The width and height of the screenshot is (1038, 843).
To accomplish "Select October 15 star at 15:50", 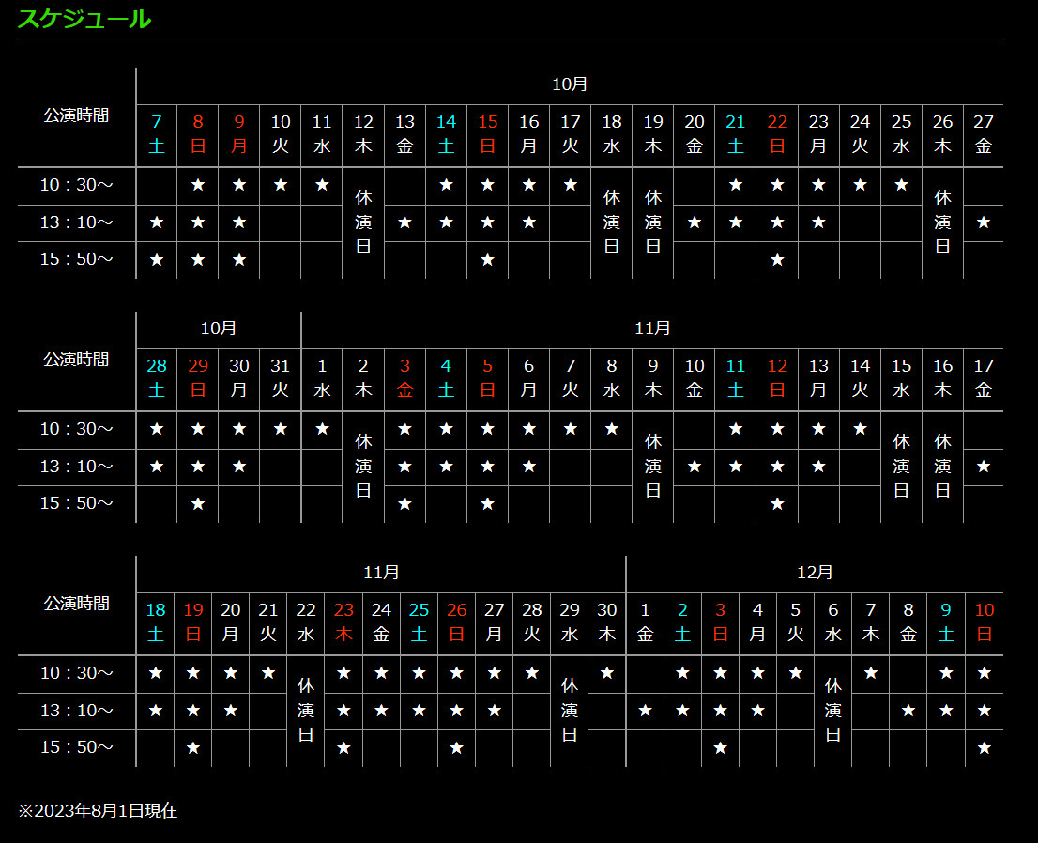I will 487,260.
